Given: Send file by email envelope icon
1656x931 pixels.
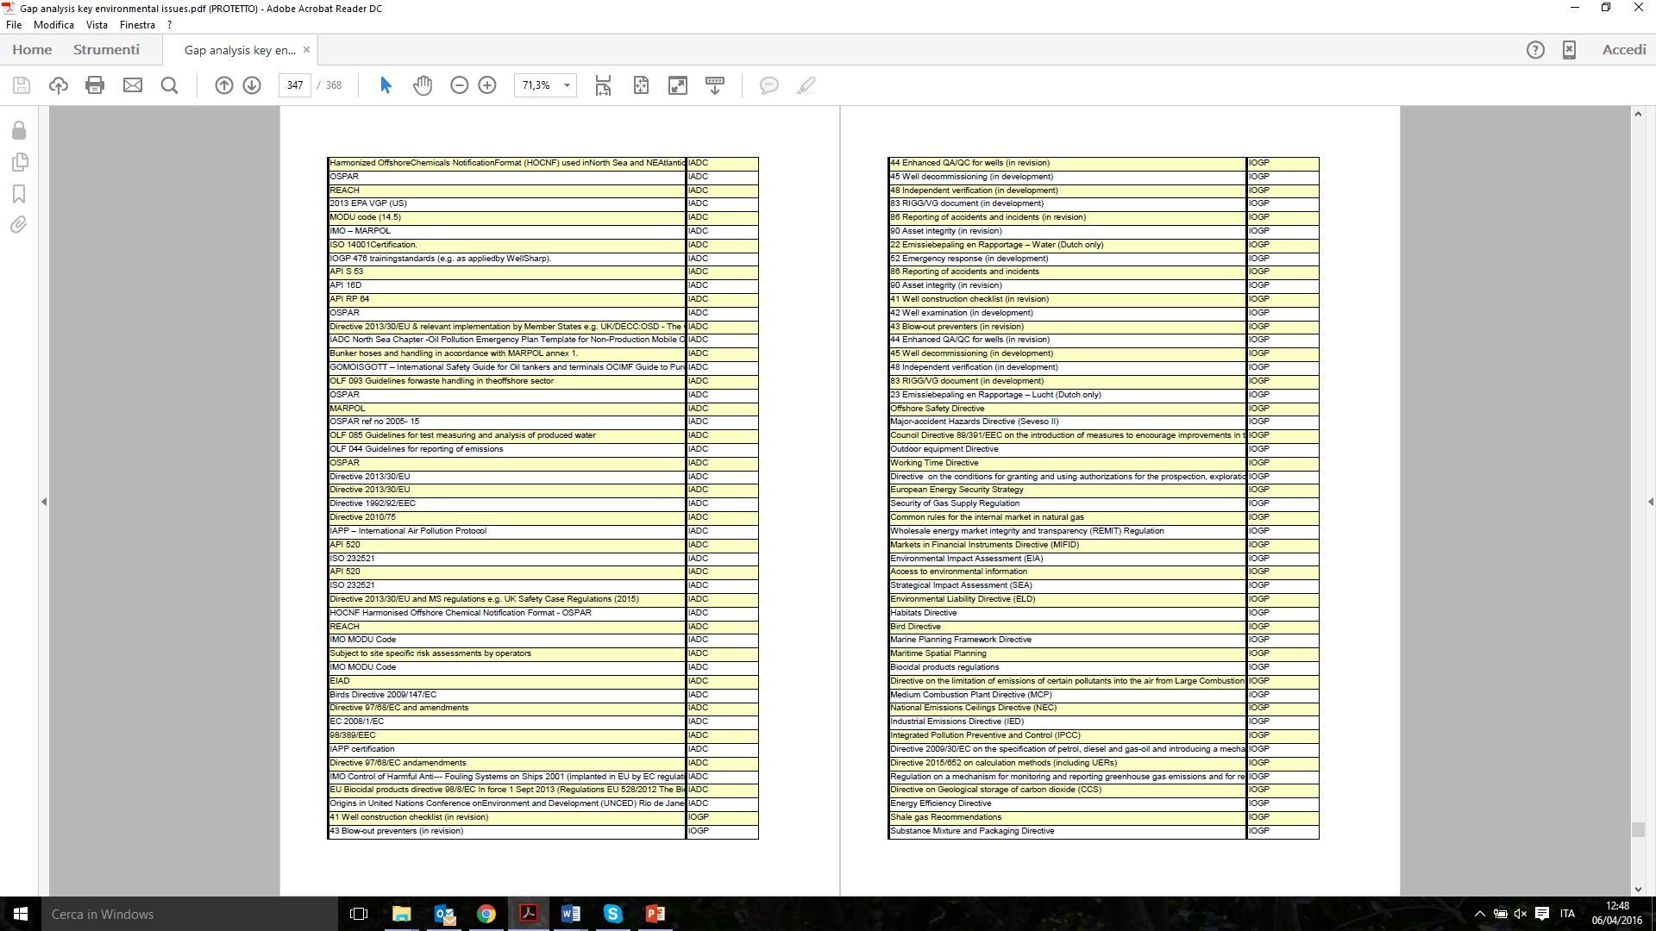Looking at the screenshot, I should point(133,85).
